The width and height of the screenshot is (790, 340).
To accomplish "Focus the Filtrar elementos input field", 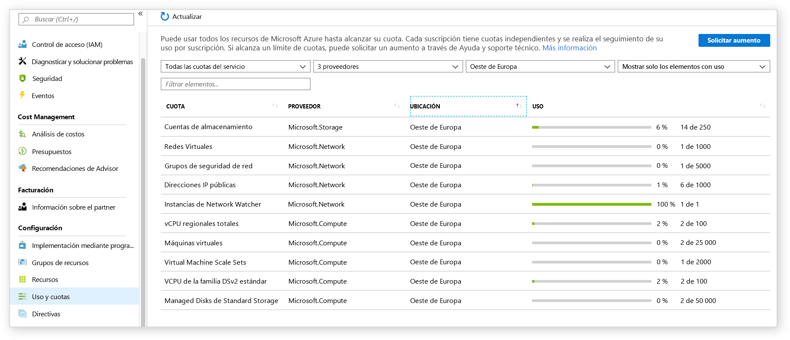I will [235, 84].
